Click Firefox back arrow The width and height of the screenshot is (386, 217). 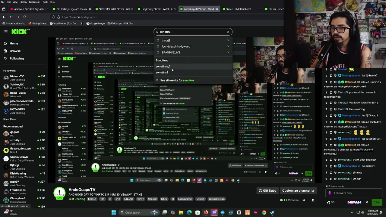11,17
